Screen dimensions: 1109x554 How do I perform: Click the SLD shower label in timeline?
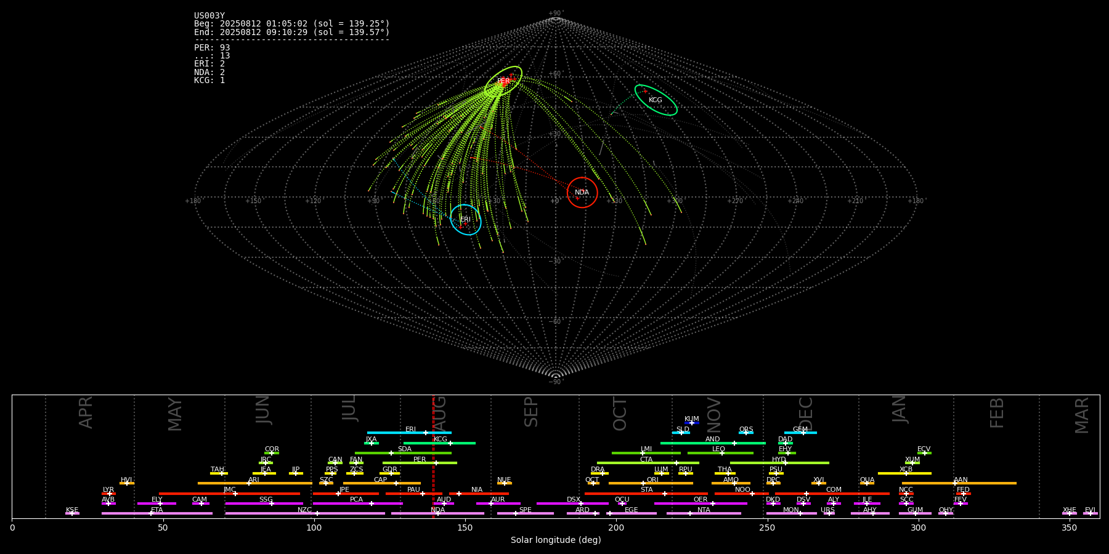[x=683, y=430]
